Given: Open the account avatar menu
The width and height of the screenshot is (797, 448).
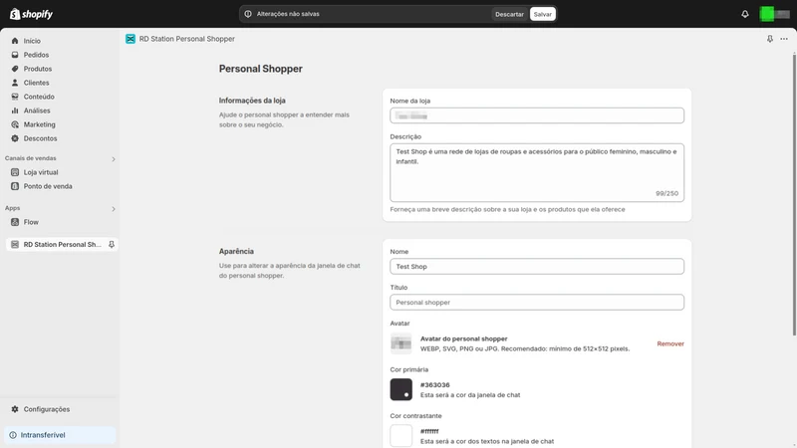Looking at the screenshot, I should [774, 14].
